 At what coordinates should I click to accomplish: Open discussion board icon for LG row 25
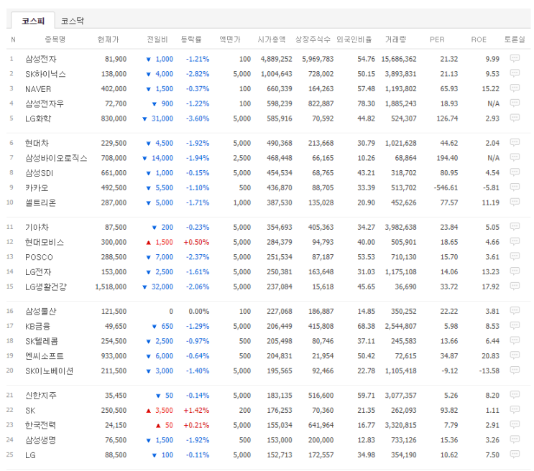515,454
